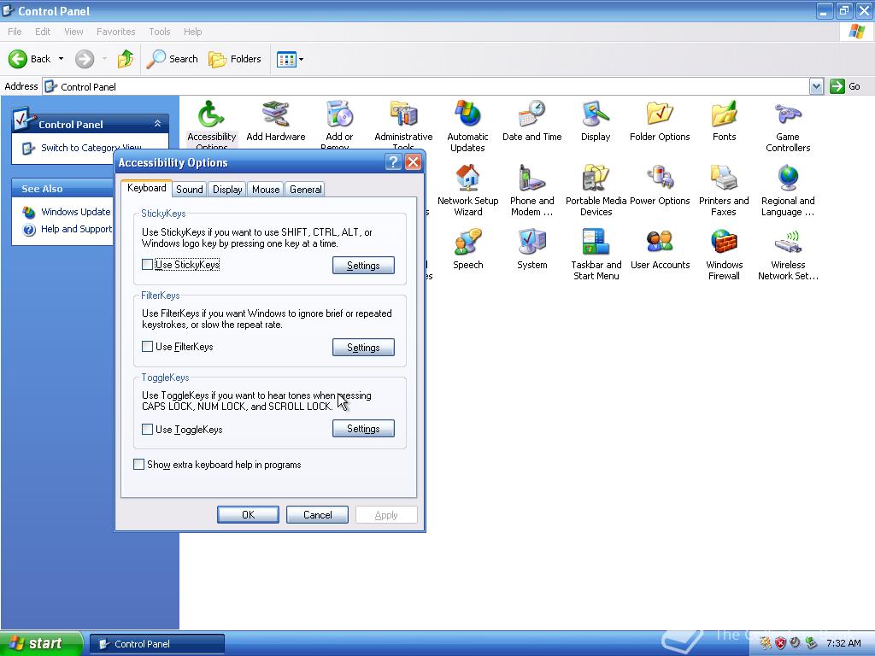Switch to the General tab
The height and width of the screenshot is (656, 875).
click(x=305, y=189)
